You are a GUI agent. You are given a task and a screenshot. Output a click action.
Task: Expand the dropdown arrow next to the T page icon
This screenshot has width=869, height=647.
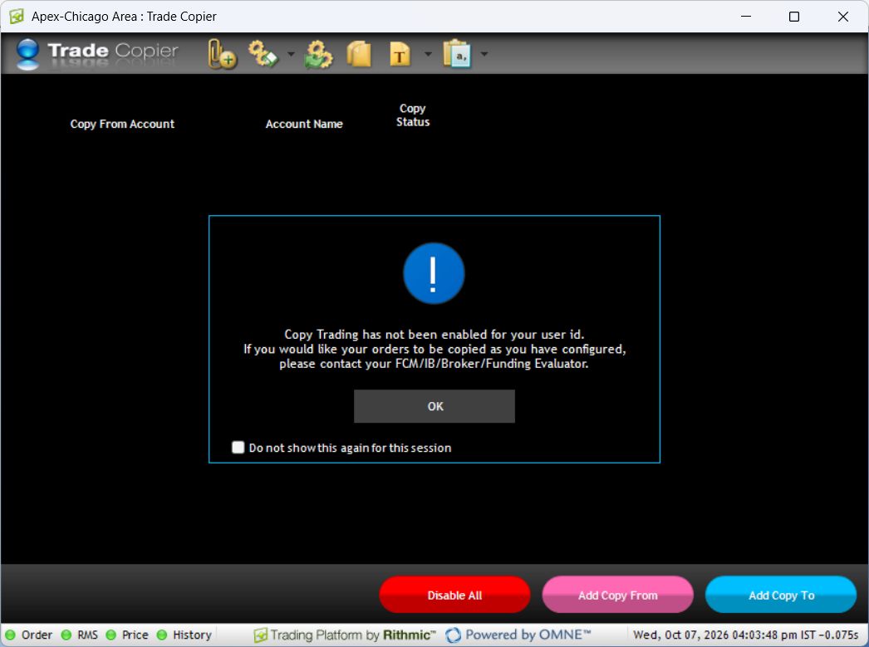pyautogui.click(x=427, y=54)
